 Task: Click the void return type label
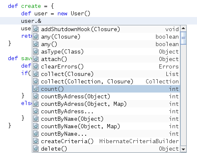(172, 29)
